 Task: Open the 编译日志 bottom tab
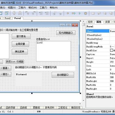(x=76, y=108)
